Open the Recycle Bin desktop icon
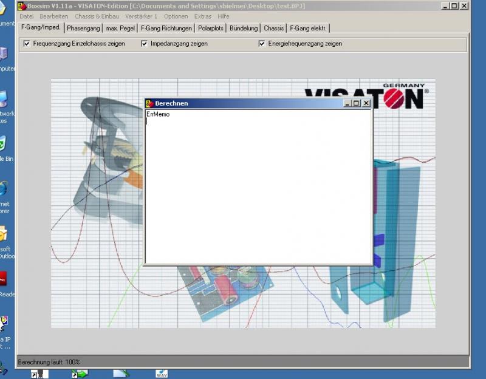 (x=3, y=145)
